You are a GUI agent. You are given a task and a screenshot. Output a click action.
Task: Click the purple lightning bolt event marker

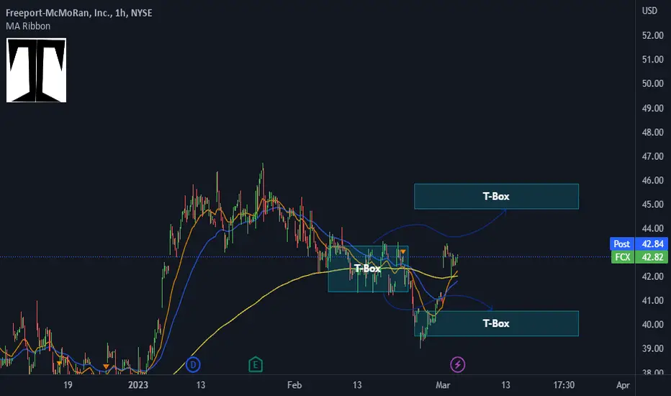457,365
